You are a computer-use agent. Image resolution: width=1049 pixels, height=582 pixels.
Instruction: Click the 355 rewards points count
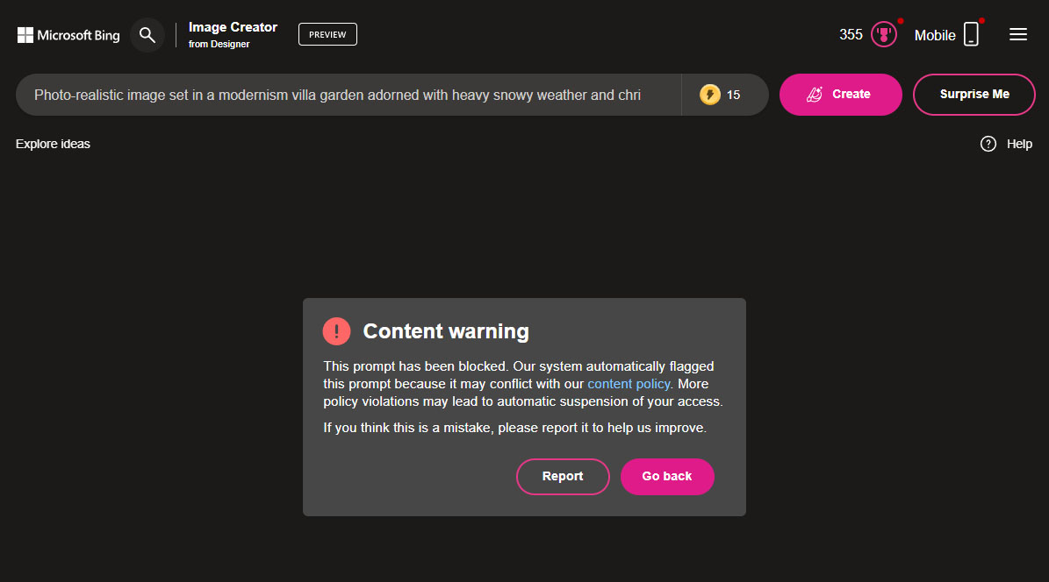click(851, 35)
